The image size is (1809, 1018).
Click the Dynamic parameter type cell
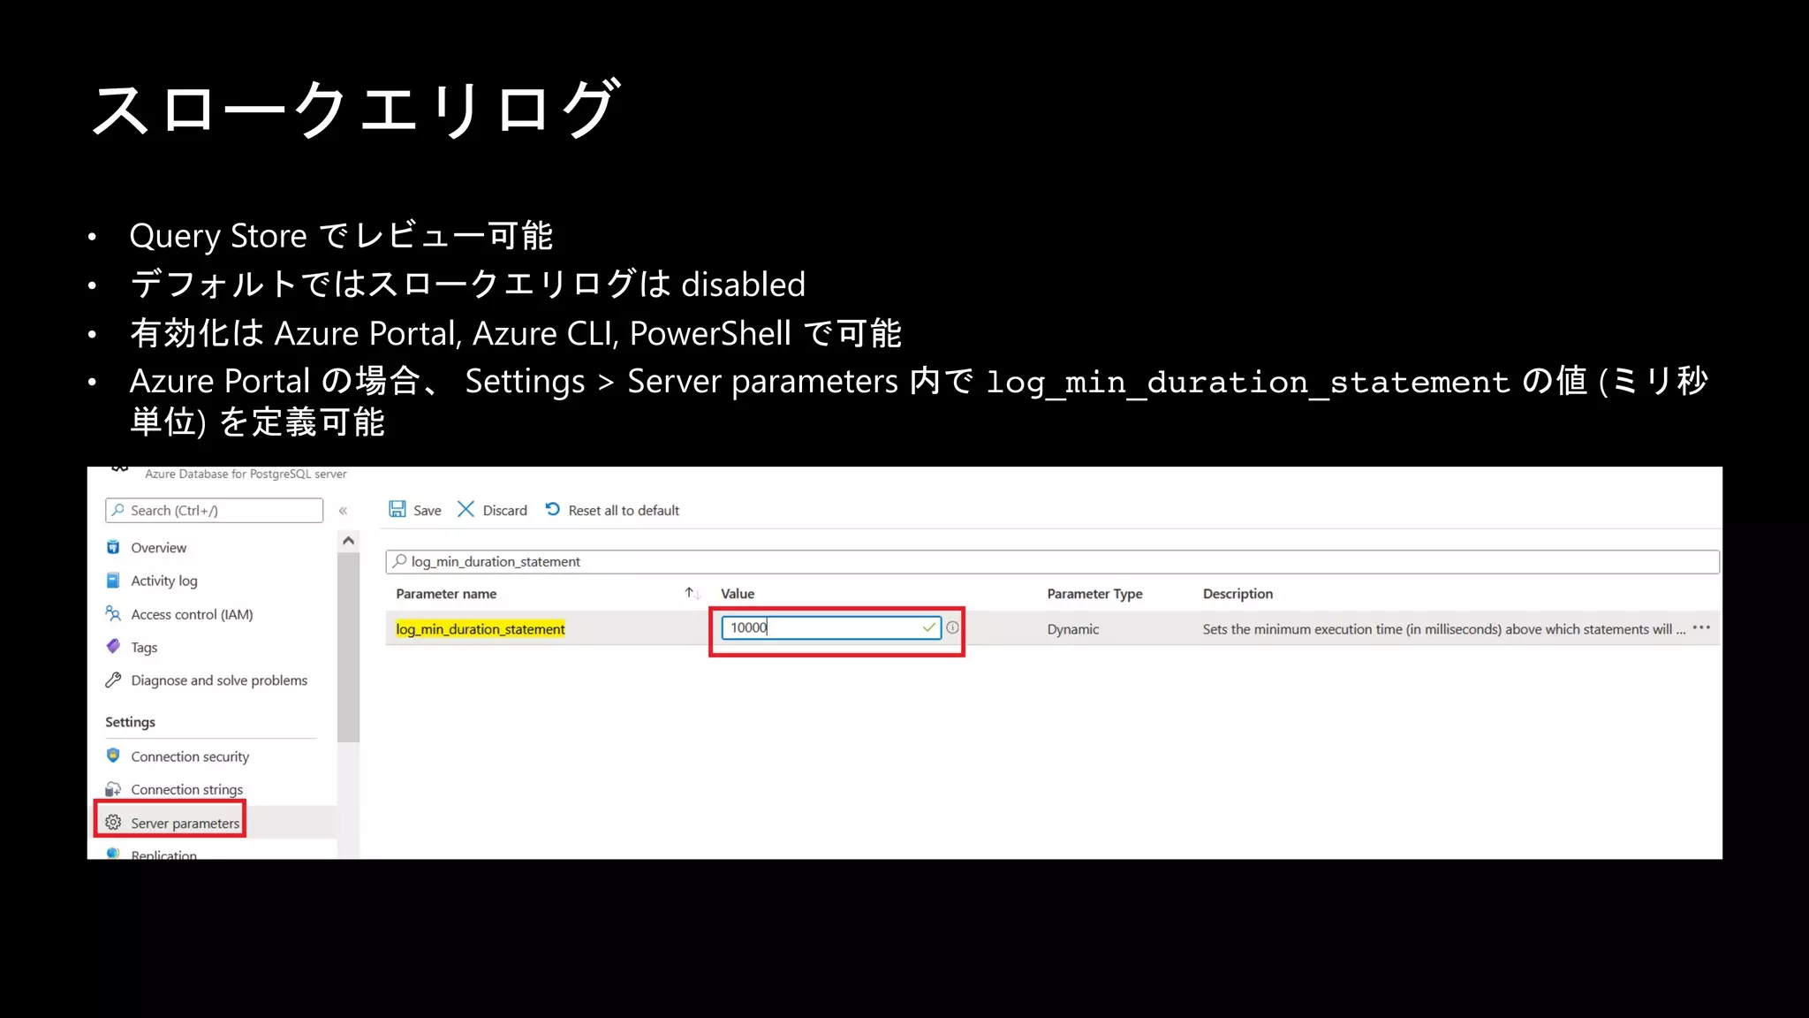(1073, 629)
